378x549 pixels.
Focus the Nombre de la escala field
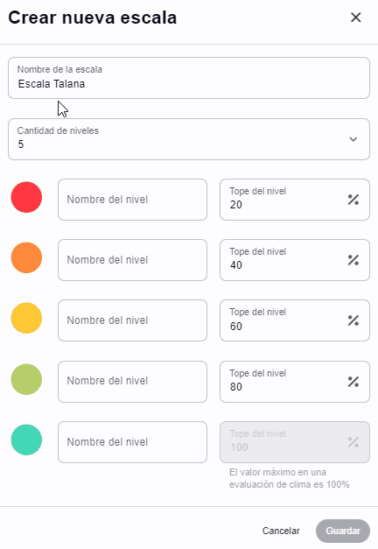point(189,78)
